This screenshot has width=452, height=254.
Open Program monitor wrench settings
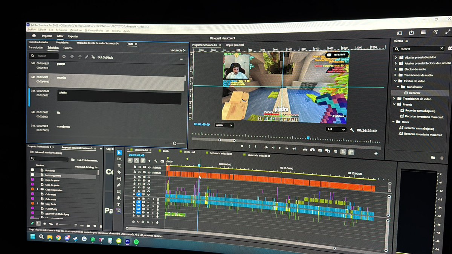pyautogui.click(x=352, y=130)
